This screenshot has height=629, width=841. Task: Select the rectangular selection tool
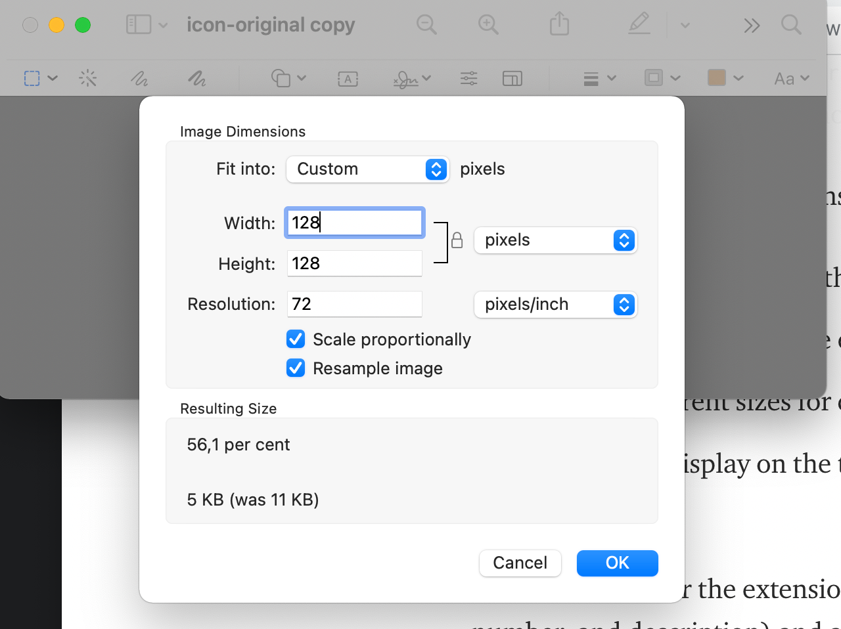pyautogui.click(x=32, y=78)
